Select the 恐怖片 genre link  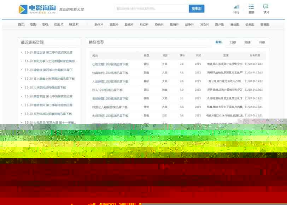pyautogui.click(x=159, y=25)
